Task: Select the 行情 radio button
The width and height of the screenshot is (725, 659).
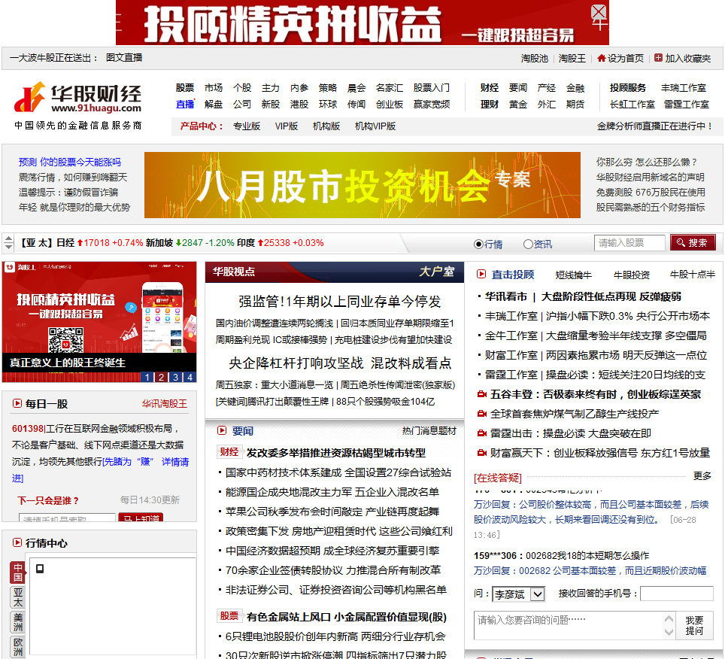Action: click(478, 244)
